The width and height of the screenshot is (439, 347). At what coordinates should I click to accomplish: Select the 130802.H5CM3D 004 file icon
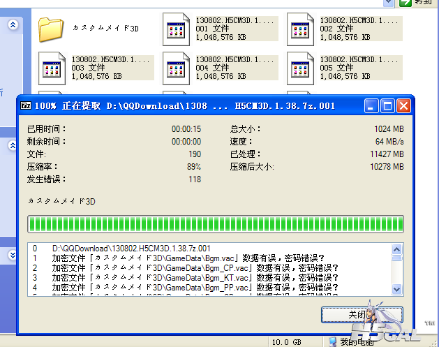click(176, 68)
